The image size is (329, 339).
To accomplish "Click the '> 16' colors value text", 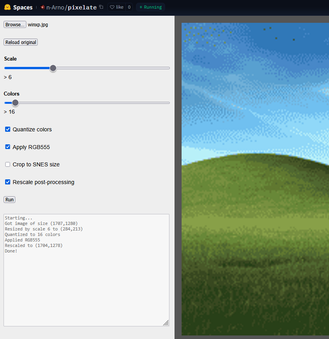I will click(9, 112).
